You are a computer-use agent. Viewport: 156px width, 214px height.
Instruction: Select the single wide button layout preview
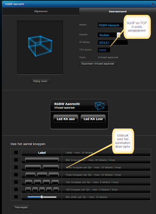[42, 160]
